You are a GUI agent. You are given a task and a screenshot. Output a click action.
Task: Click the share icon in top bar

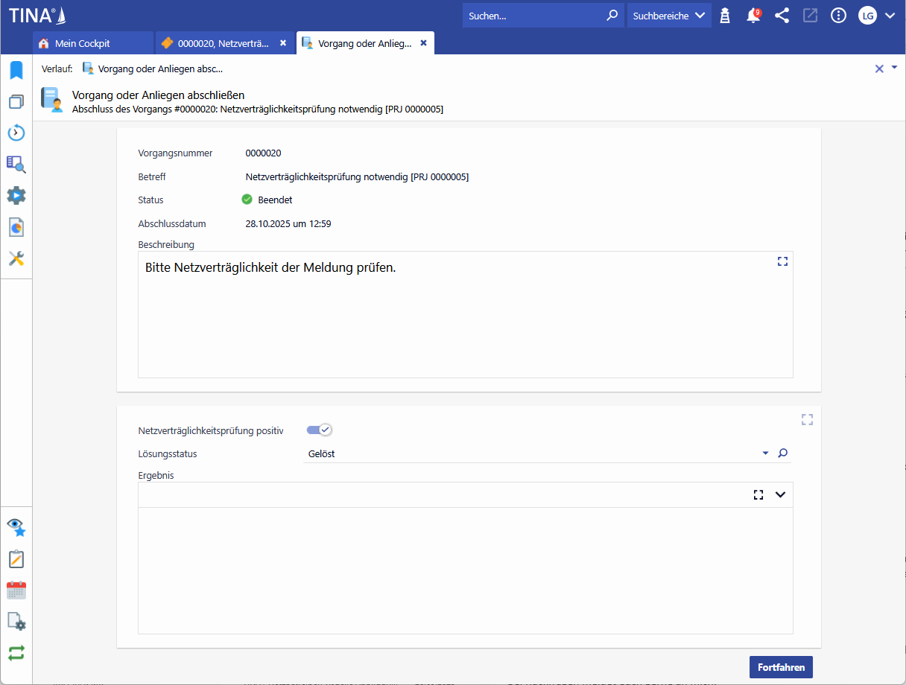(x=782, y=16)
